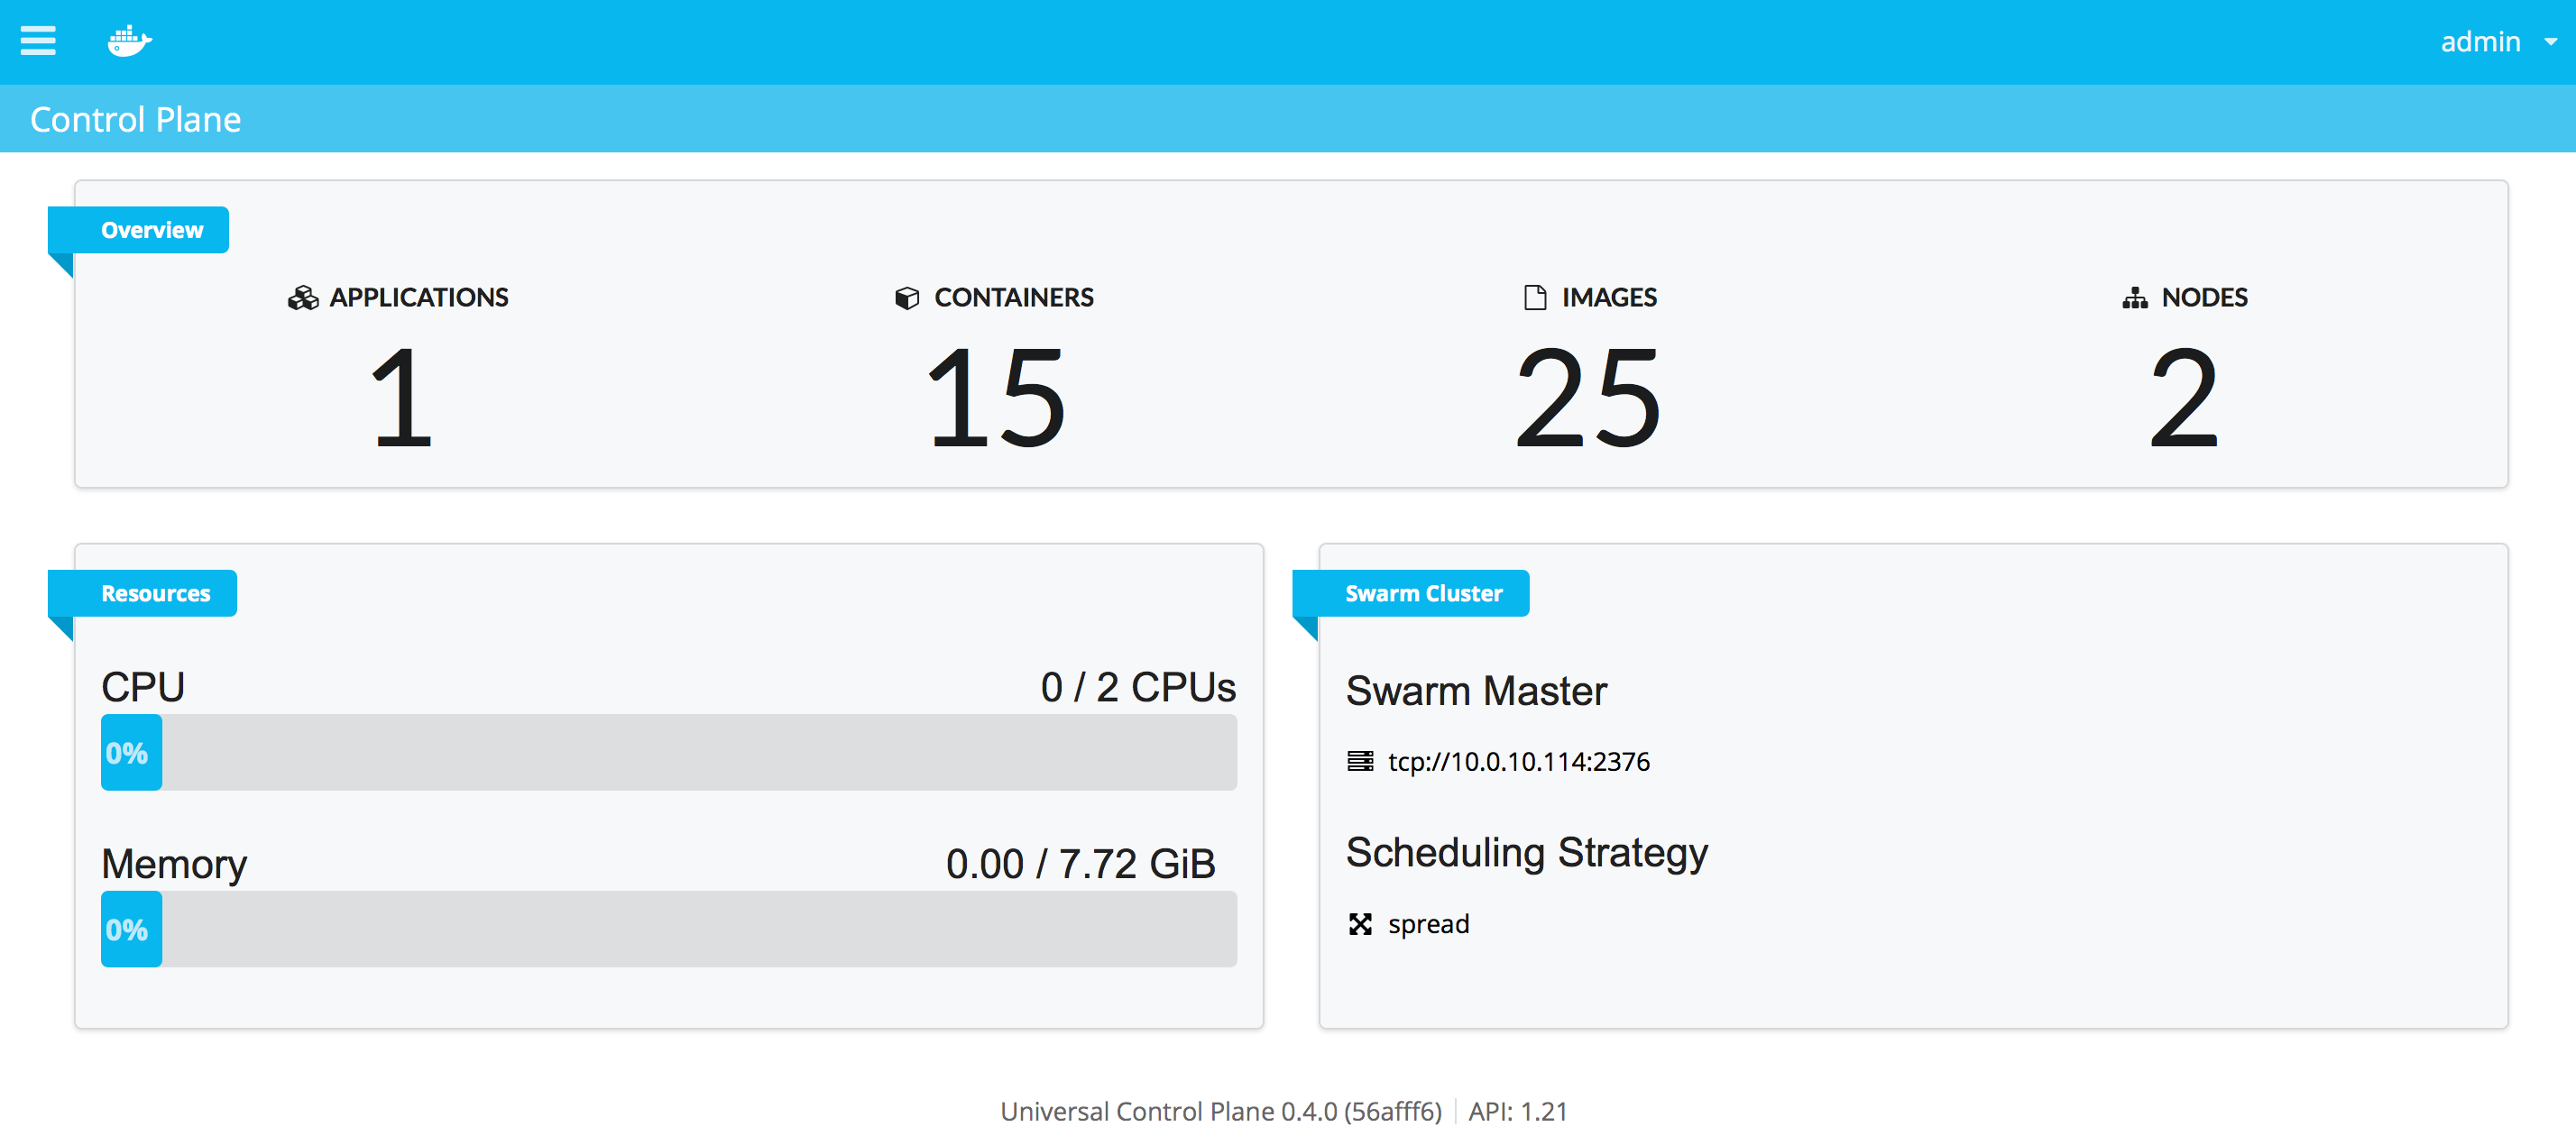Click the Scheduling Strategy heading
Viewport: 2576px width, 1145px height.
click(x=1527, y=853)
